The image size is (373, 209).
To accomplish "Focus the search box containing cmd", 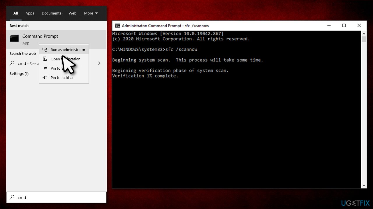I will [x=56, y=197].
